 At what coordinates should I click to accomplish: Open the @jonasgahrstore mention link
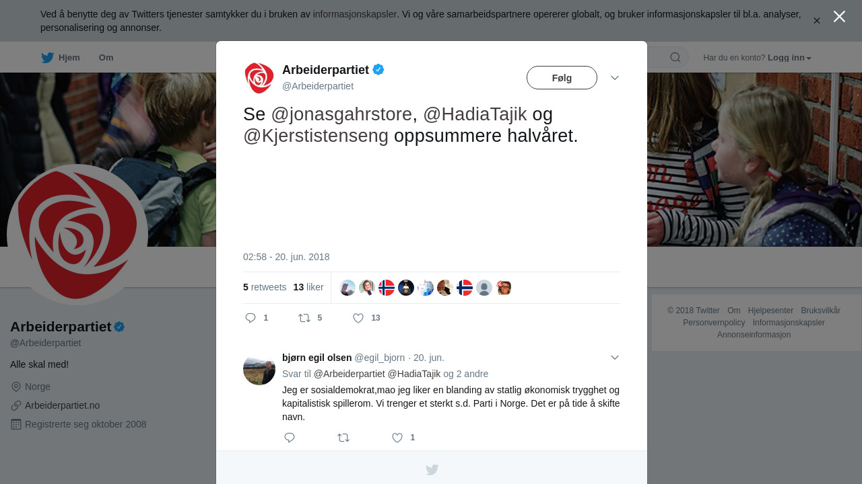click(x=341, y=114)
